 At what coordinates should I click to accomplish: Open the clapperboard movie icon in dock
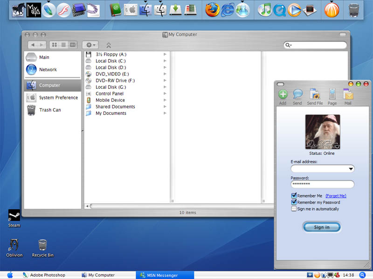(x=309, y=10)
